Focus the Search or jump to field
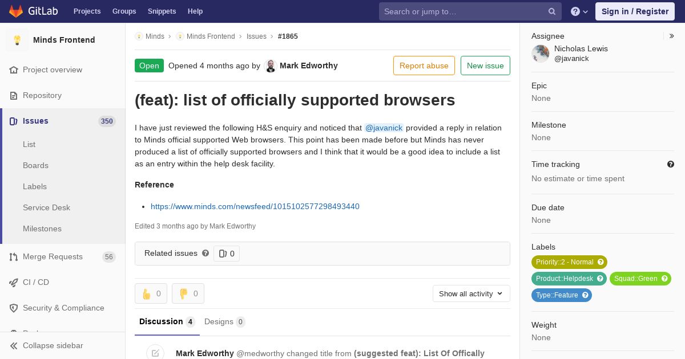Image resolution: width=685 pixels, height=359 pixels. 465,11
